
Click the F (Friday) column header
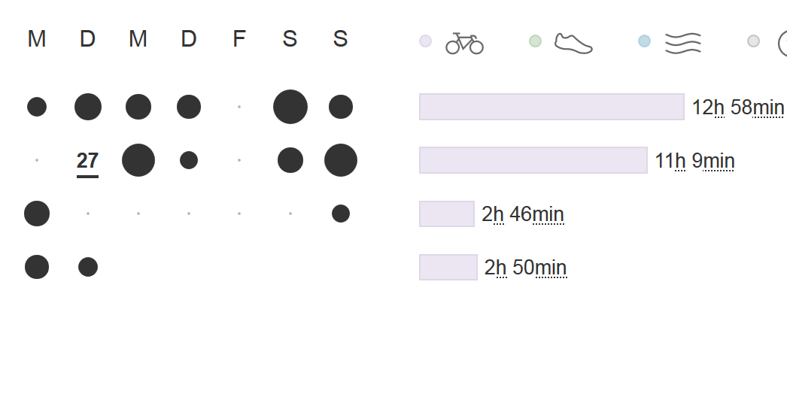(239, 39)
